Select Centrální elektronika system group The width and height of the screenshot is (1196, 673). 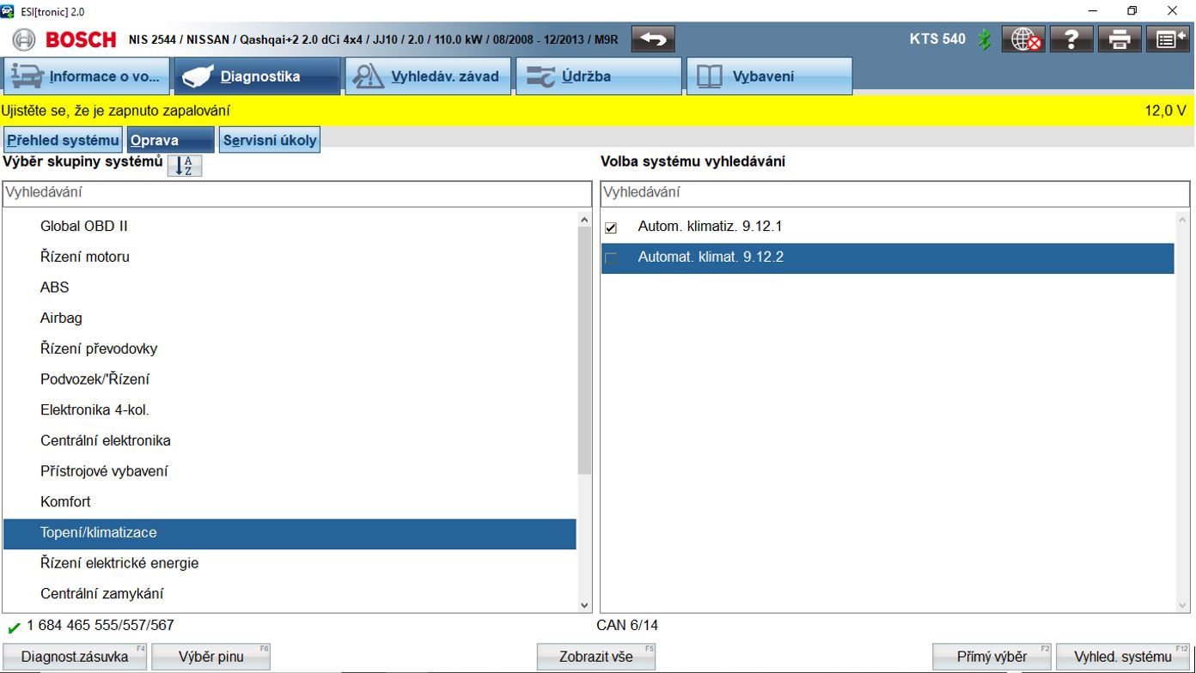[290, 440]
